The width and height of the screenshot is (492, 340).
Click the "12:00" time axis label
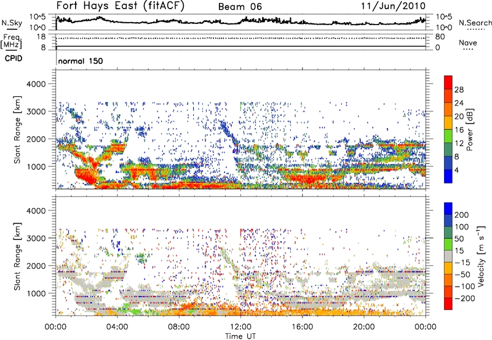(x=240, y=327)
